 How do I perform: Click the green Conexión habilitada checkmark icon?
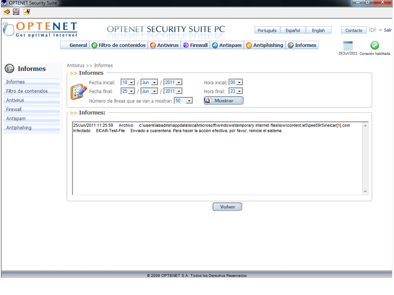374,45
